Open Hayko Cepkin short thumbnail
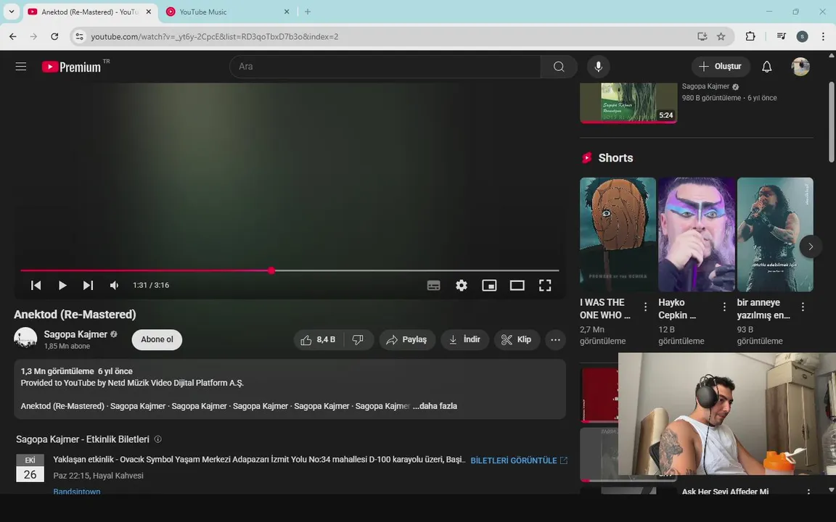The height and width of the screenshot is (522, 836). (697, 234)
